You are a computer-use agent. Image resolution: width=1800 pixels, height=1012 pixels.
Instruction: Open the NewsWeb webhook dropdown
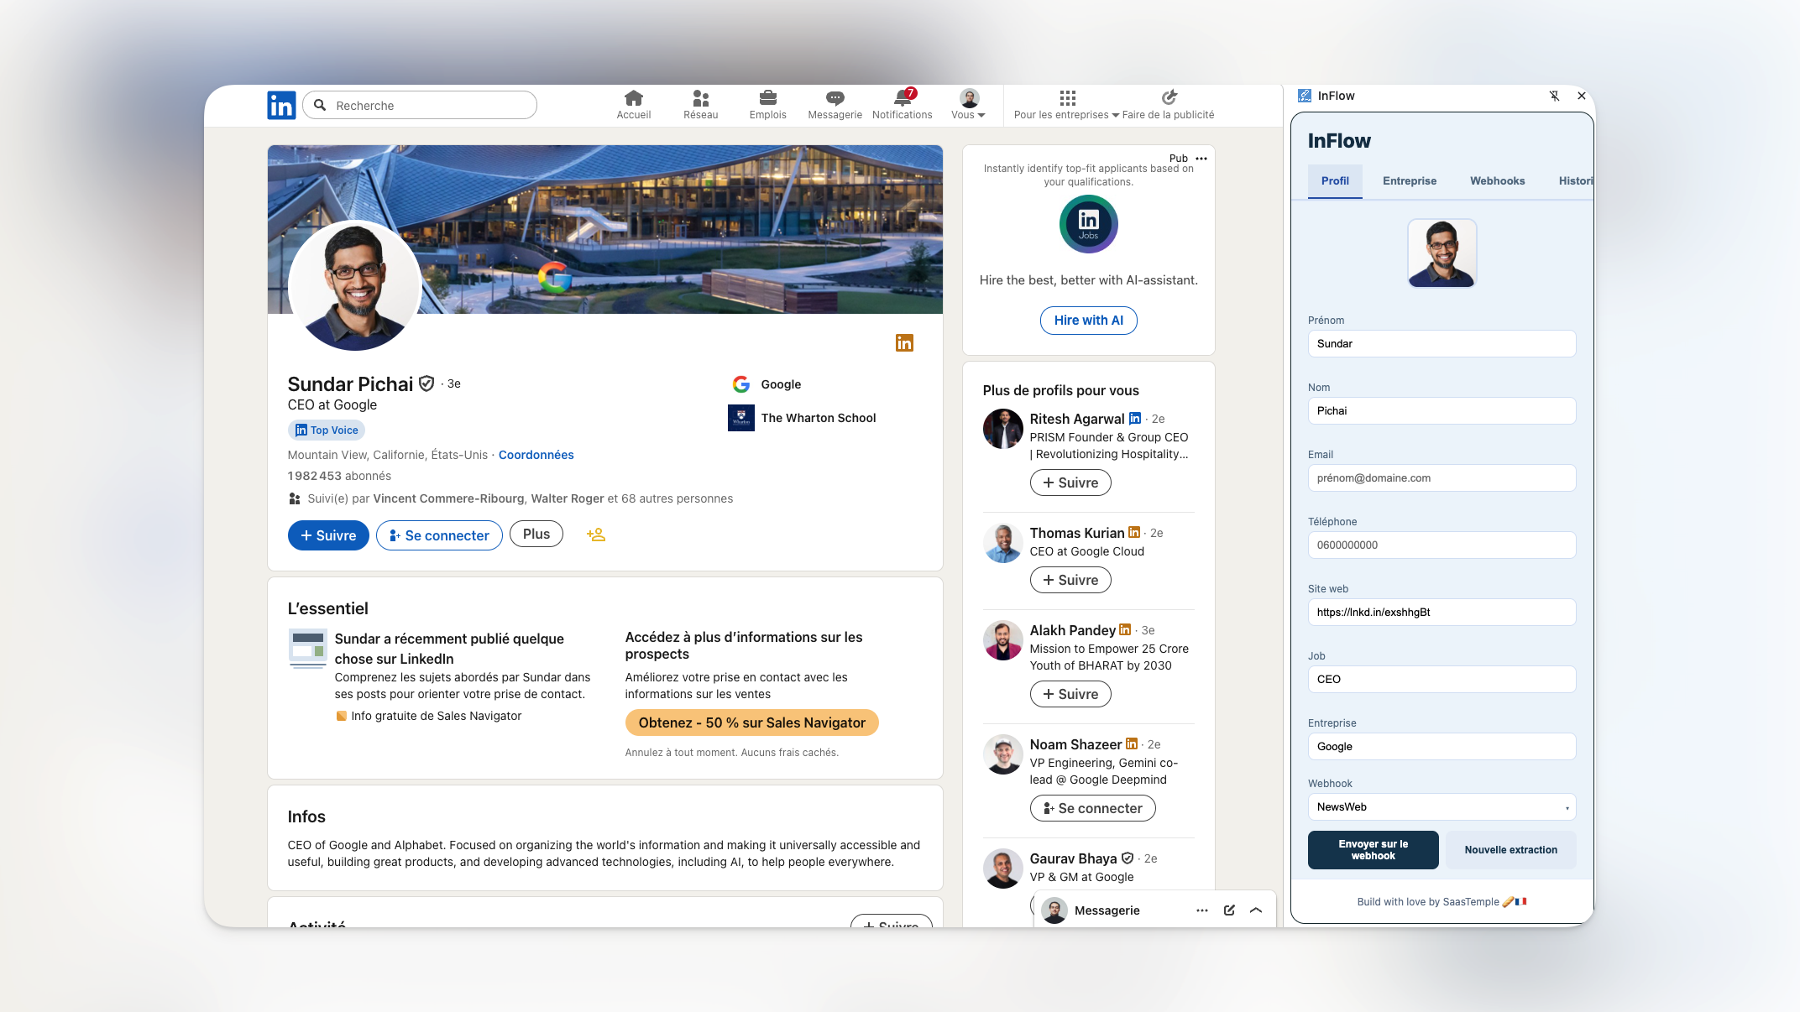pos(1442,807)
